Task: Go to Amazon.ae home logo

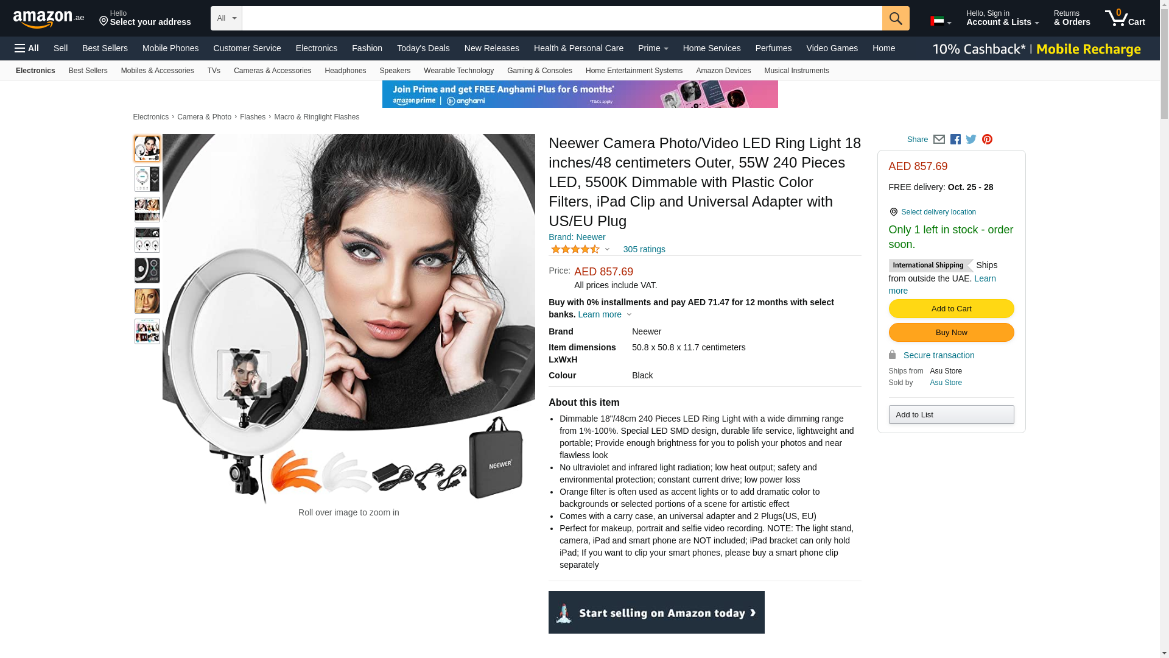Action: (x=49, y=19)
